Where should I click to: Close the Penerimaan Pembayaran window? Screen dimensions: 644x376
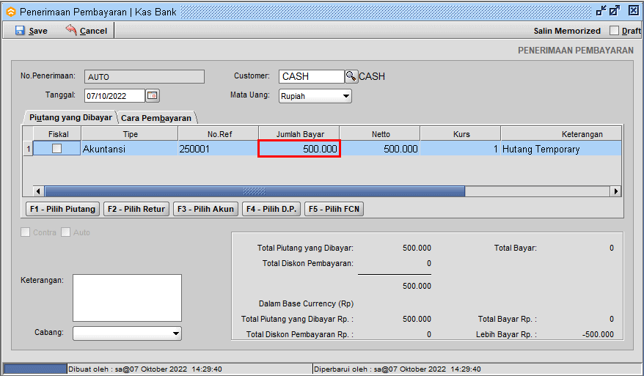[x=633, y=11]
